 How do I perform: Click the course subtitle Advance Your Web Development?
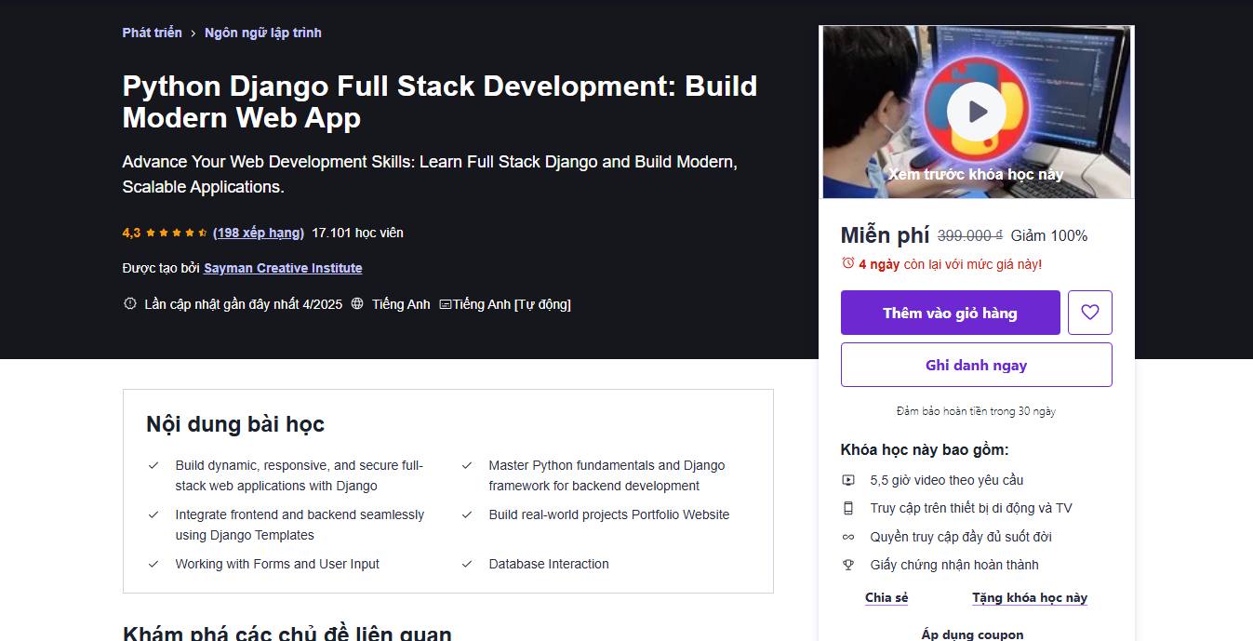click(x=430, y=174)
